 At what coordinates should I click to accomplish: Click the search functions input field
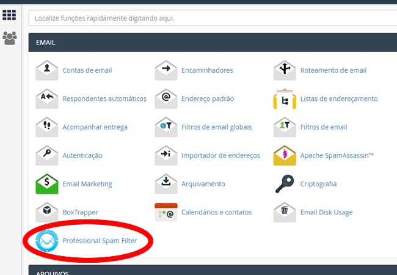(x=210, y=18)
